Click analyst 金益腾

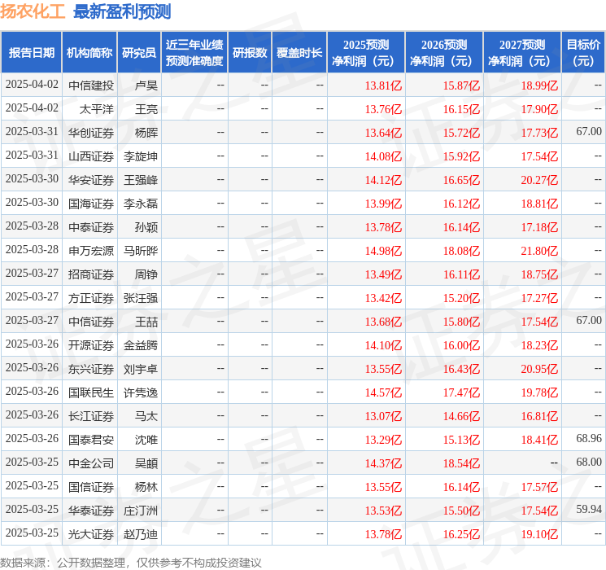(141, 344)
